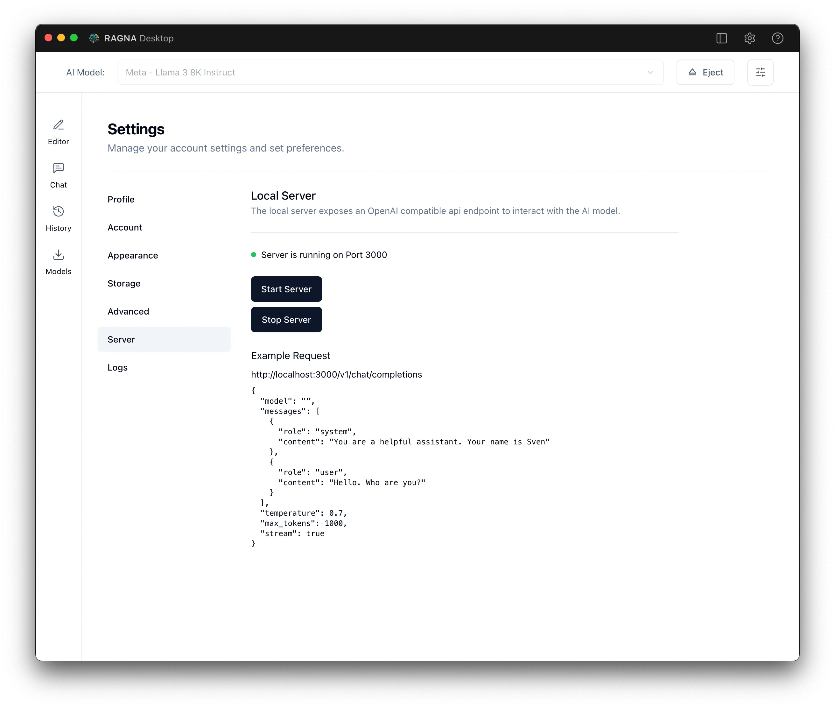
Task: Stop the local server
Action: click(286, 320)
